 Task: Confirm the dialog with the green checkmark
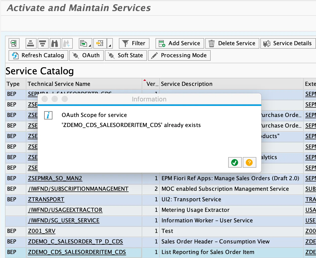pos(235,162)
